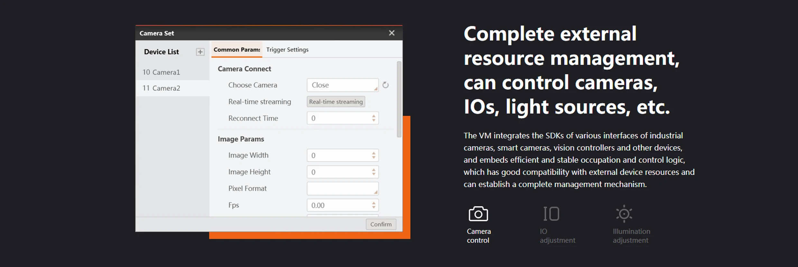
Task: Select the IO adjustment icon
Action: pos(551,214)
